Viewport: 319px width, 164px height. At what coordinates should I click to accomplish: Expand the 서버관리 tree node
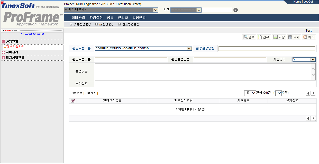pyautogui.click(x=3, y=52)
